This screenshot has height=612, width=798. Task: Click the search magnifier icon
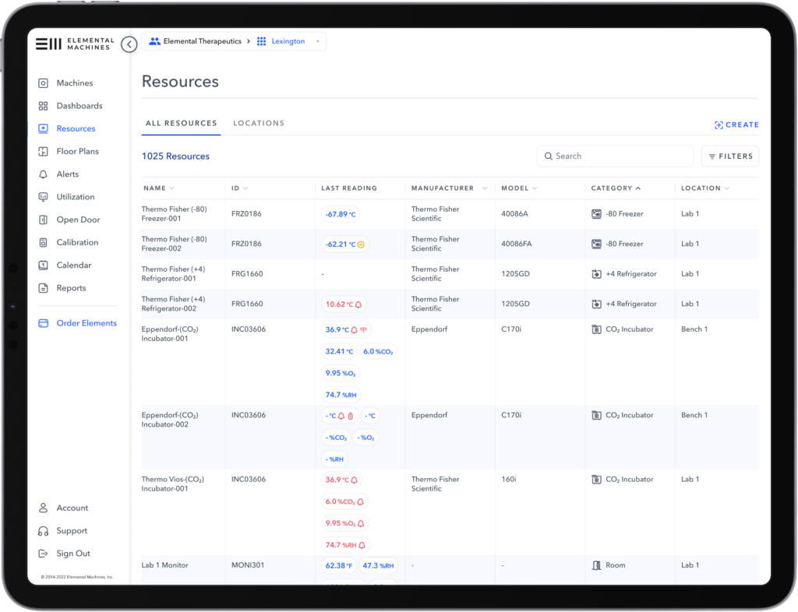click(548, 156)
